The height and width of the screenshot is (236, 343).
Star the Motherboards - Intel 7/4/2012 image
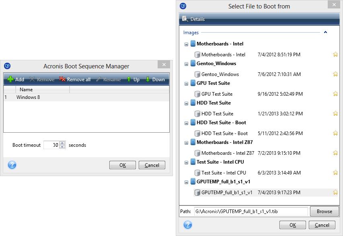pyautogui.click(x=335, y=54)
